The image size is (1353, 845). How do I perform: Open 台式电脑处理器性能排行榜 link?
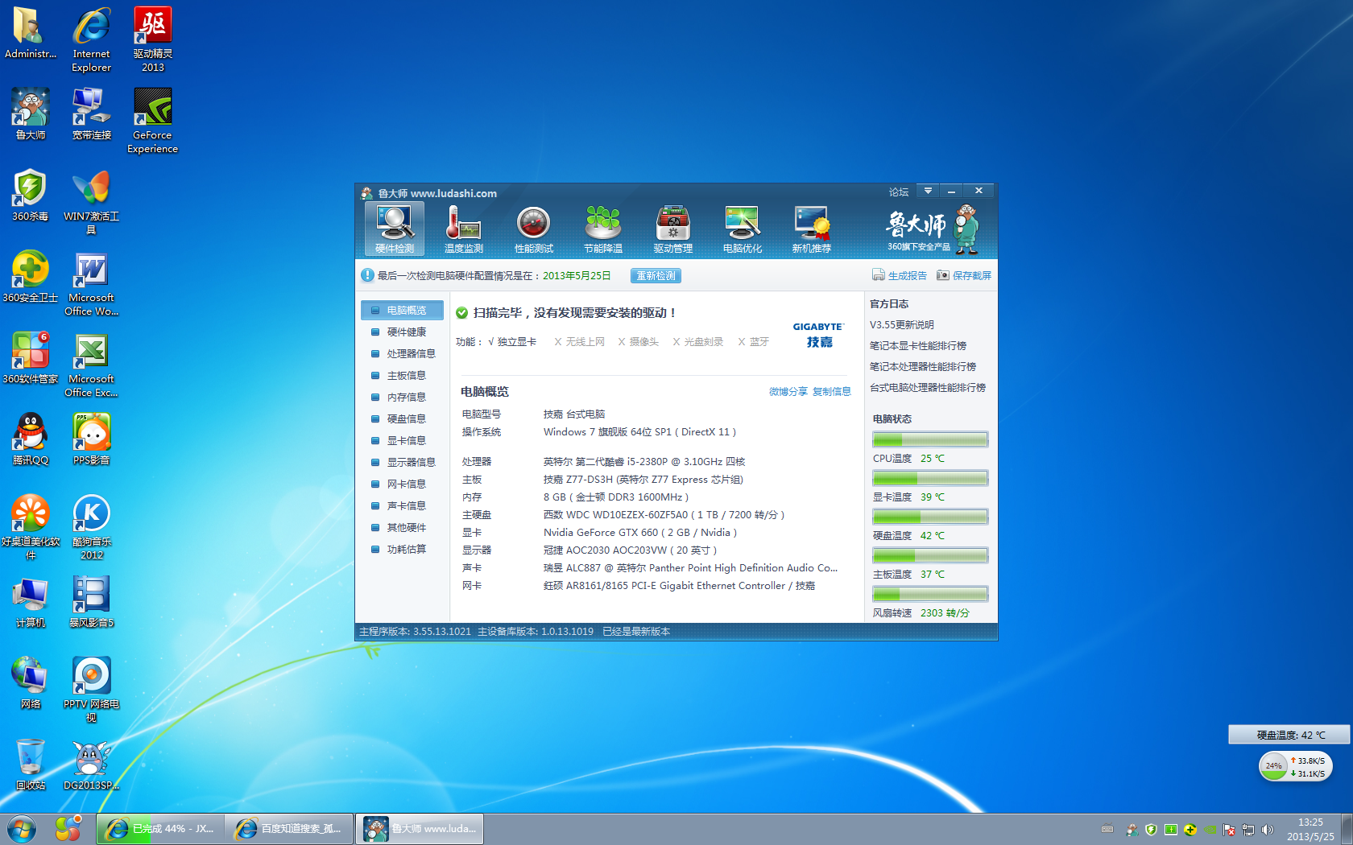tap(927, 388)
